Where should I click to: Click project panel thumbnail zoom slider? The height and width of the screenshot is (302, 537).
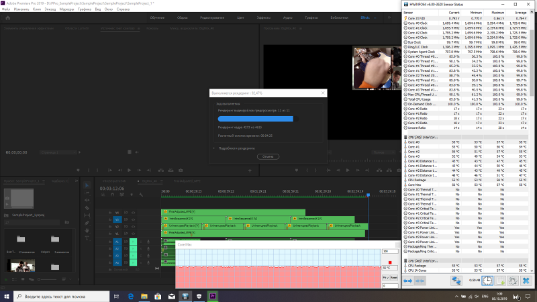tap(47, 279)
